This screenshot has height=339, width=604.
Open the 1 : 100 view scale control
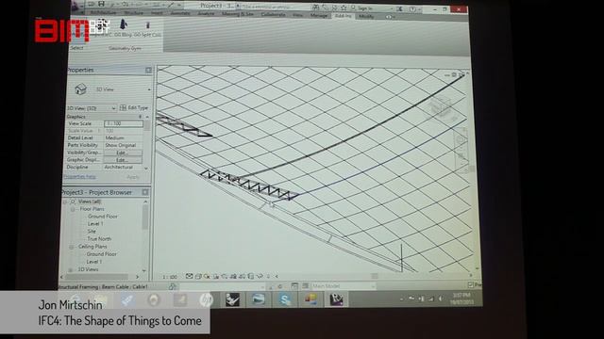point(170,276)
